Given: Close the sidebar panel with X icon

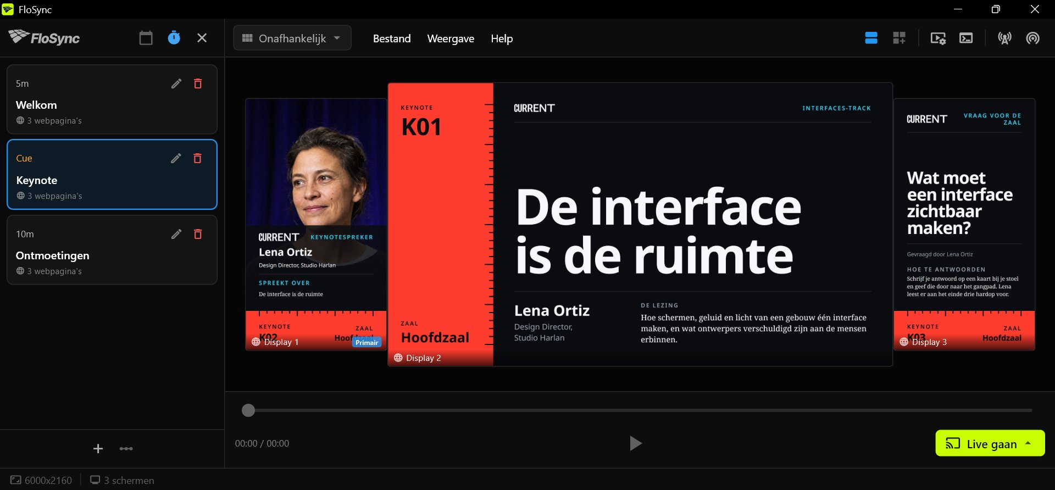Looking at the screenshot, I should click(x=202, y=38).
